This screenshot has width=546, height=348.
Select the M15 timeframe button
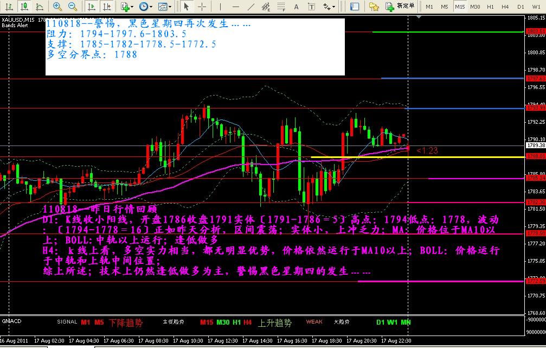460,7
